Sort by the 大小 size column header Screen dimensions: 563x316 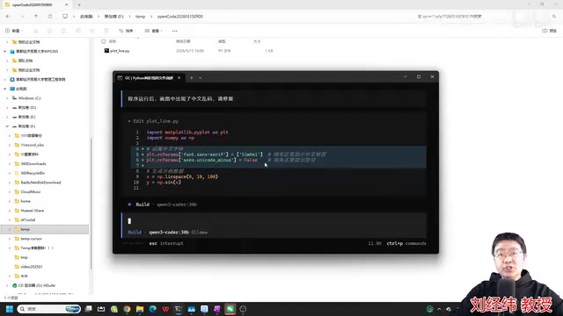click(x=257, y=41)
